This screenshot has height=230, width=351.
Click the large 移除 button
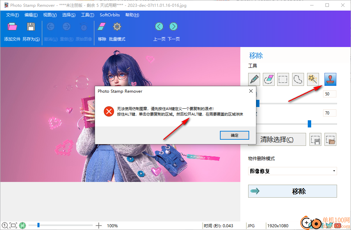pyautogui.click(x=292, y=191)
